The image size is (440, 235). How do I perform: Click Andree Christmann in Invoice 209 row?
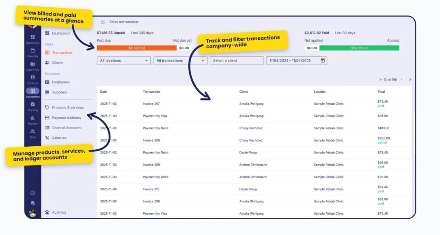pyautogui.click(x=253, y=165)
